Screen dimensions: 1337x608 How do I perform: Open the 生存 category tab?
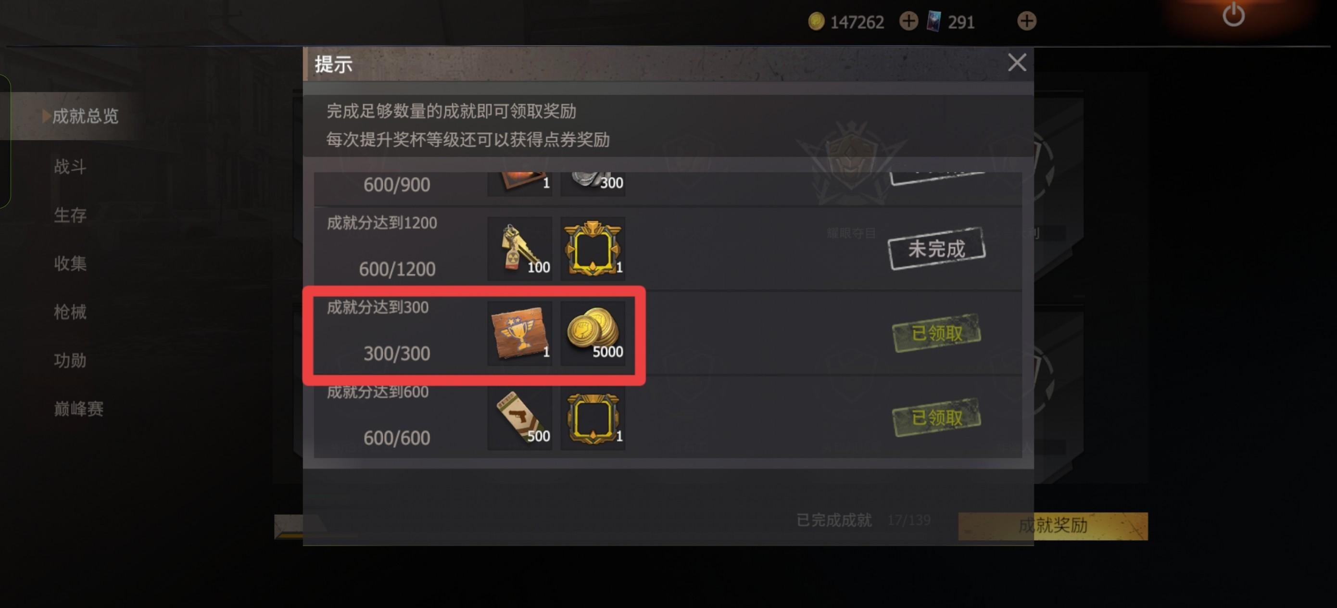pyautogui.click(x=70, y=215)
